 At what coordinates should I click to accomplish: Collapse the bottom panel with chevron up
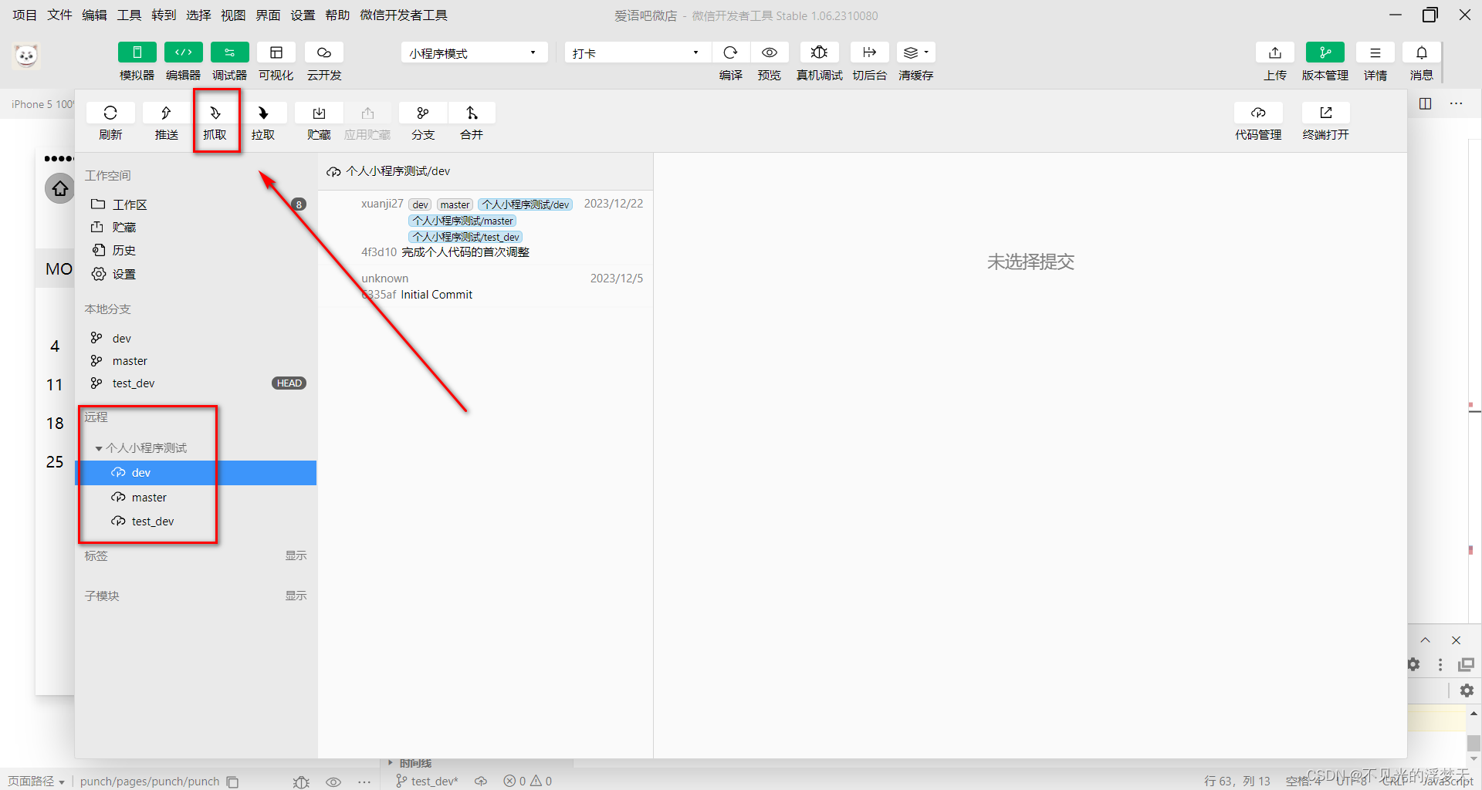click(x=1425, y=640)
